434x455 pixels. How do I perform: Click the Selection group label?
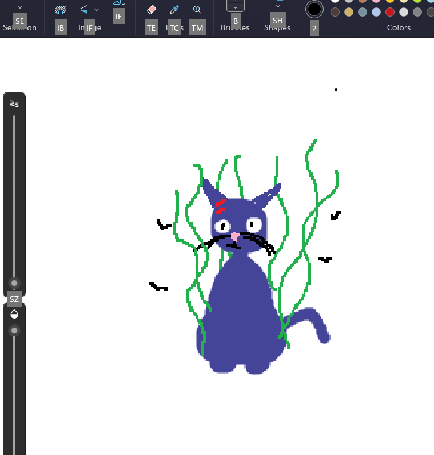point(20,27)
